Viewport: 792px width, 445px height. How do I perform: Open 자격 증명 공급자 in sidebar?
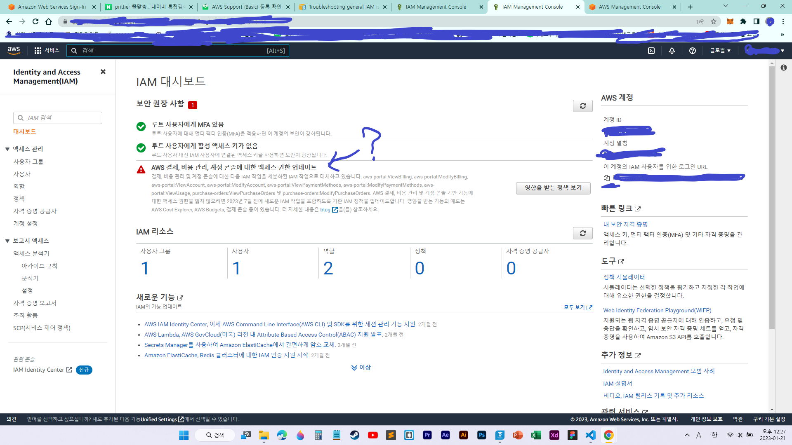coord(35,211)
